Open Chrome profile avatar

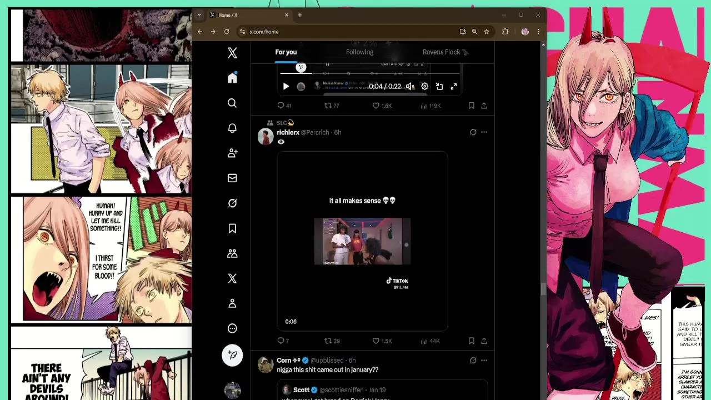[525, 32]
